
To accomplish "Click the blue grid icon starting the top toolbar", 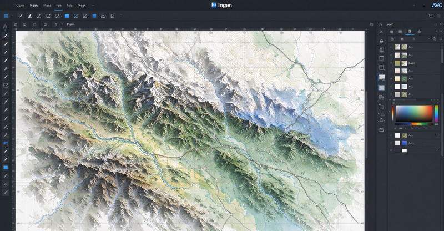I will (6, 16).
